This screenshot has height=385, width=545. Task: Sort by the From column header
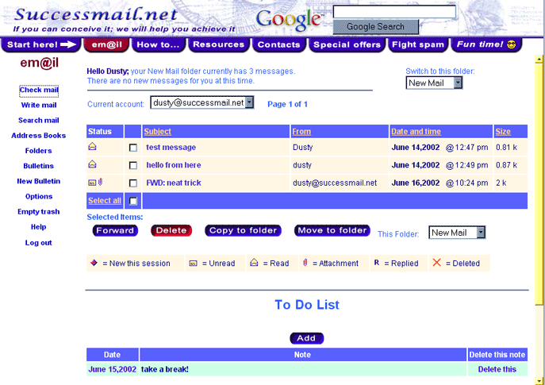(301, 132)
